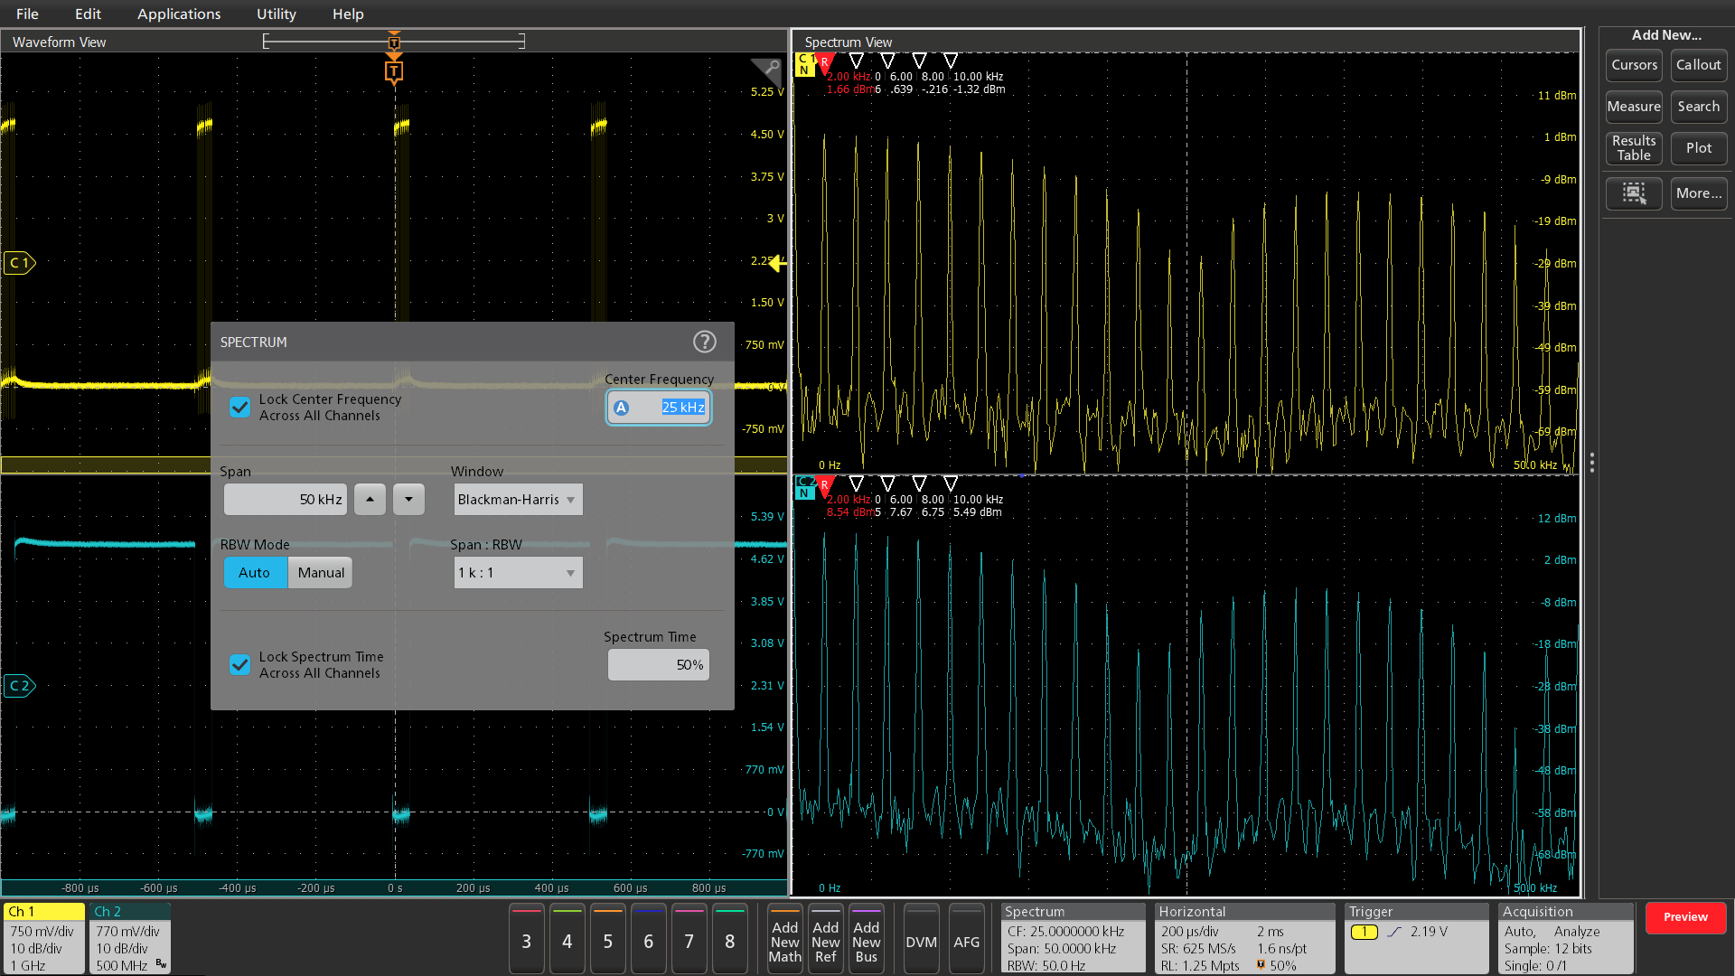Viewport: 1735px width, 976px height.
Task: Turn on channel 7
Action: (x=689, y=939)
